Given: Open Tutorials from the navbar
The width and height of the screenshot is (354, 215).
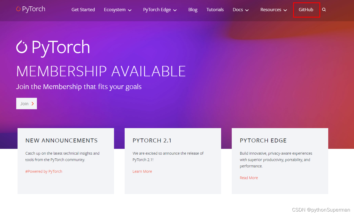Looking at the screenshot, I should pos(215,10).
